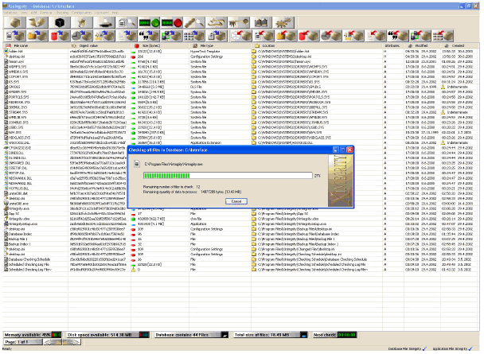This screenshot has height=354, width=484.
Task: Select the KS.SYS file row
Action: pos(240,82)
